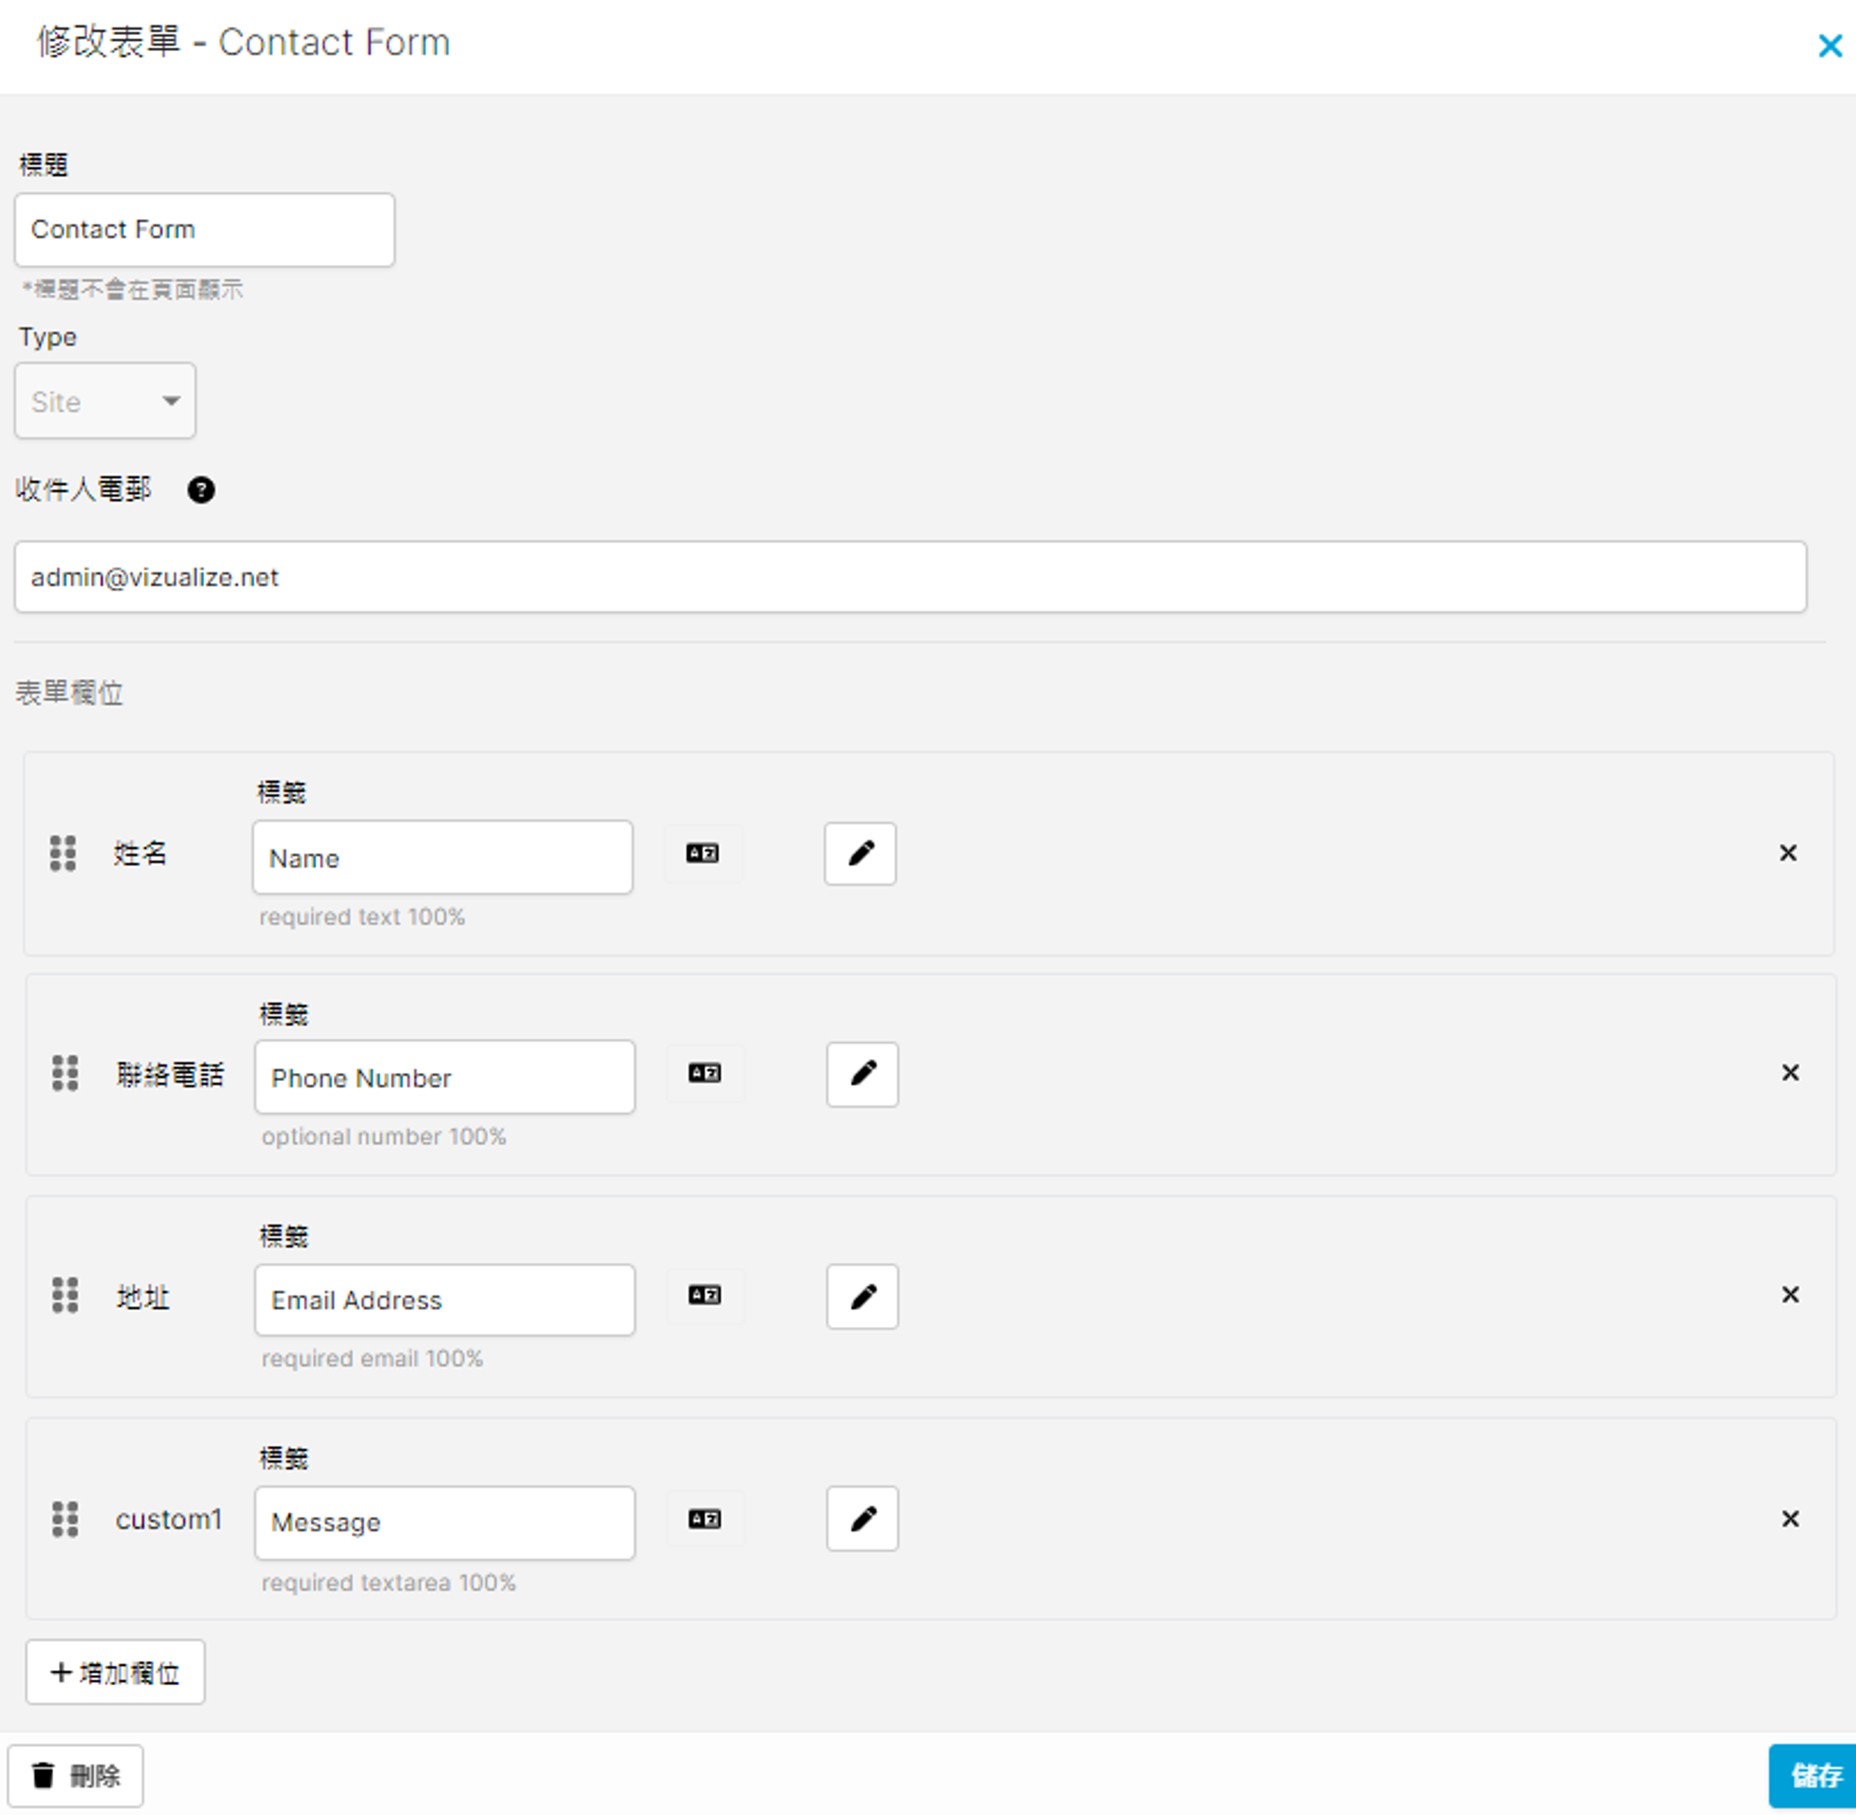Edit the custom1 Message field settings
Viewport: 1856px width, 1815px height.
click(861, 1518)
